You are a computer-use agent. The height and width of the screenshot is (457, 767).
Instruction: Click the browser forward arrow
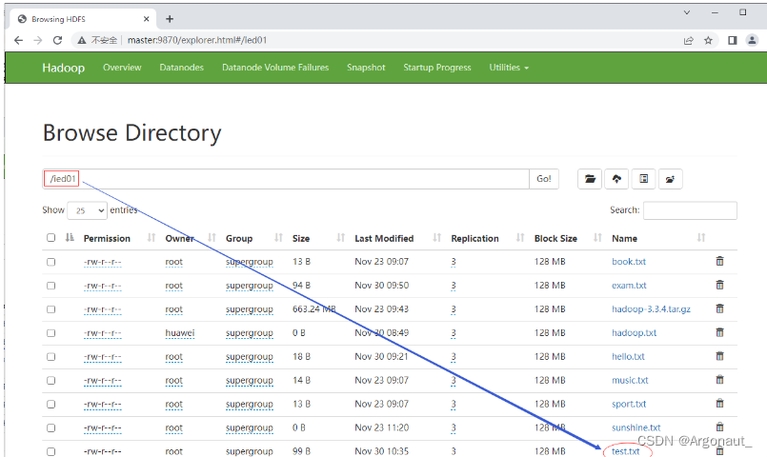coord(38,40)
